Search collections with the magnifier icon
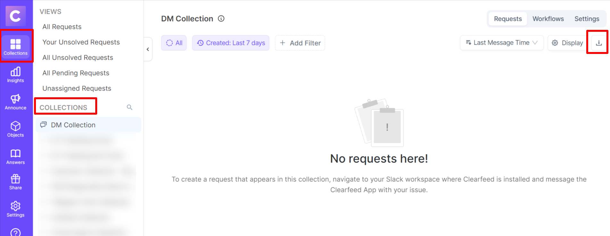The width and height of the screenshot is (610, 236). click(x=130, y=107)
